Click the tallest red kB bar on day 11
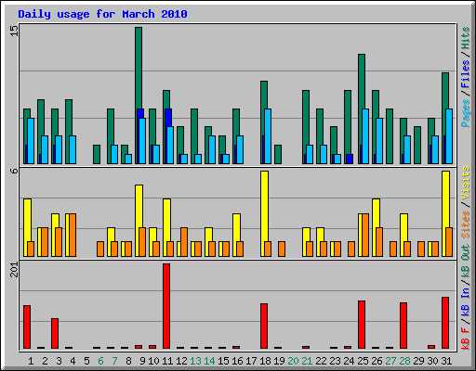Image resolution: width=476 pixels, height=371 pixels. click(166, 306)
